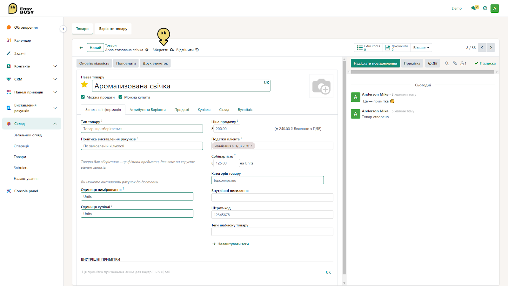The height and width of the screenshot is (286, 508).
Task: Go to next record arrow
Action: tap(491, 48)
